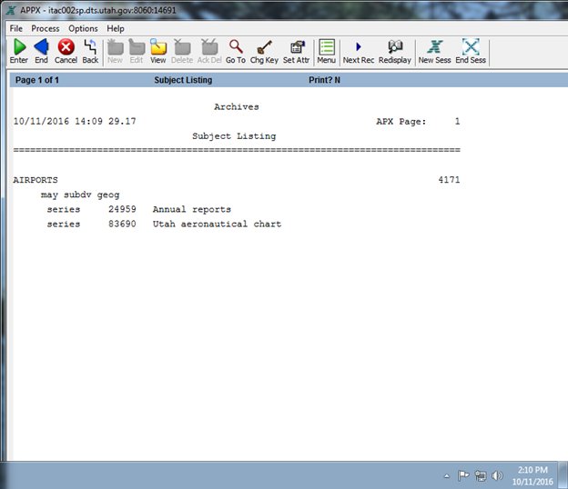Click the Print? N field
The image size is (568, 489).
click(324, 80)
